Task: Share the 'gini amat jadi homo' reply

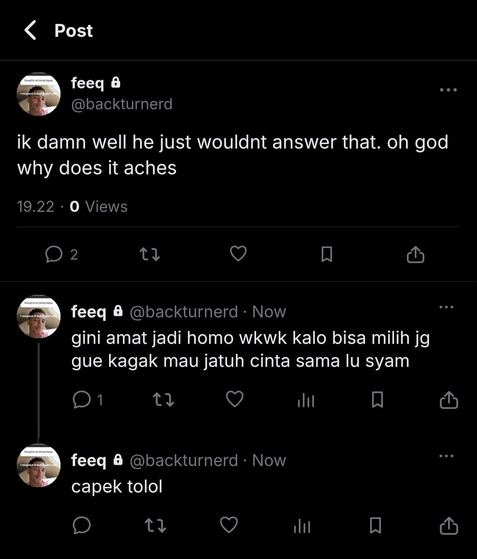Action: [x=449, y=400]
